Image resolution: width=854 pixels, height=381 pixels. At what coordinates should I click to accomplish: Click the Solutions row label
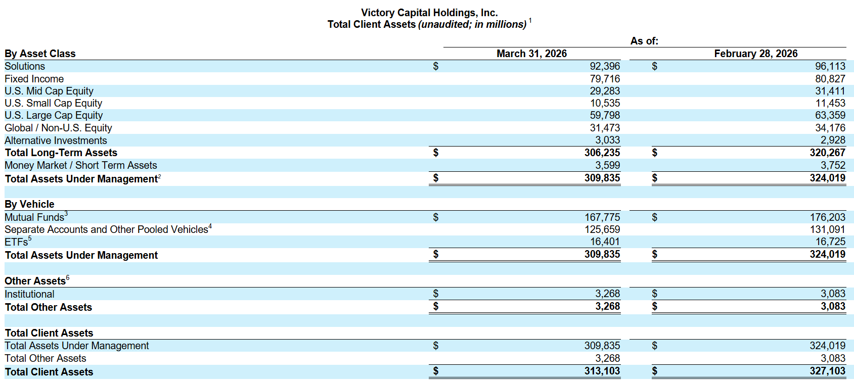(25, 66)
